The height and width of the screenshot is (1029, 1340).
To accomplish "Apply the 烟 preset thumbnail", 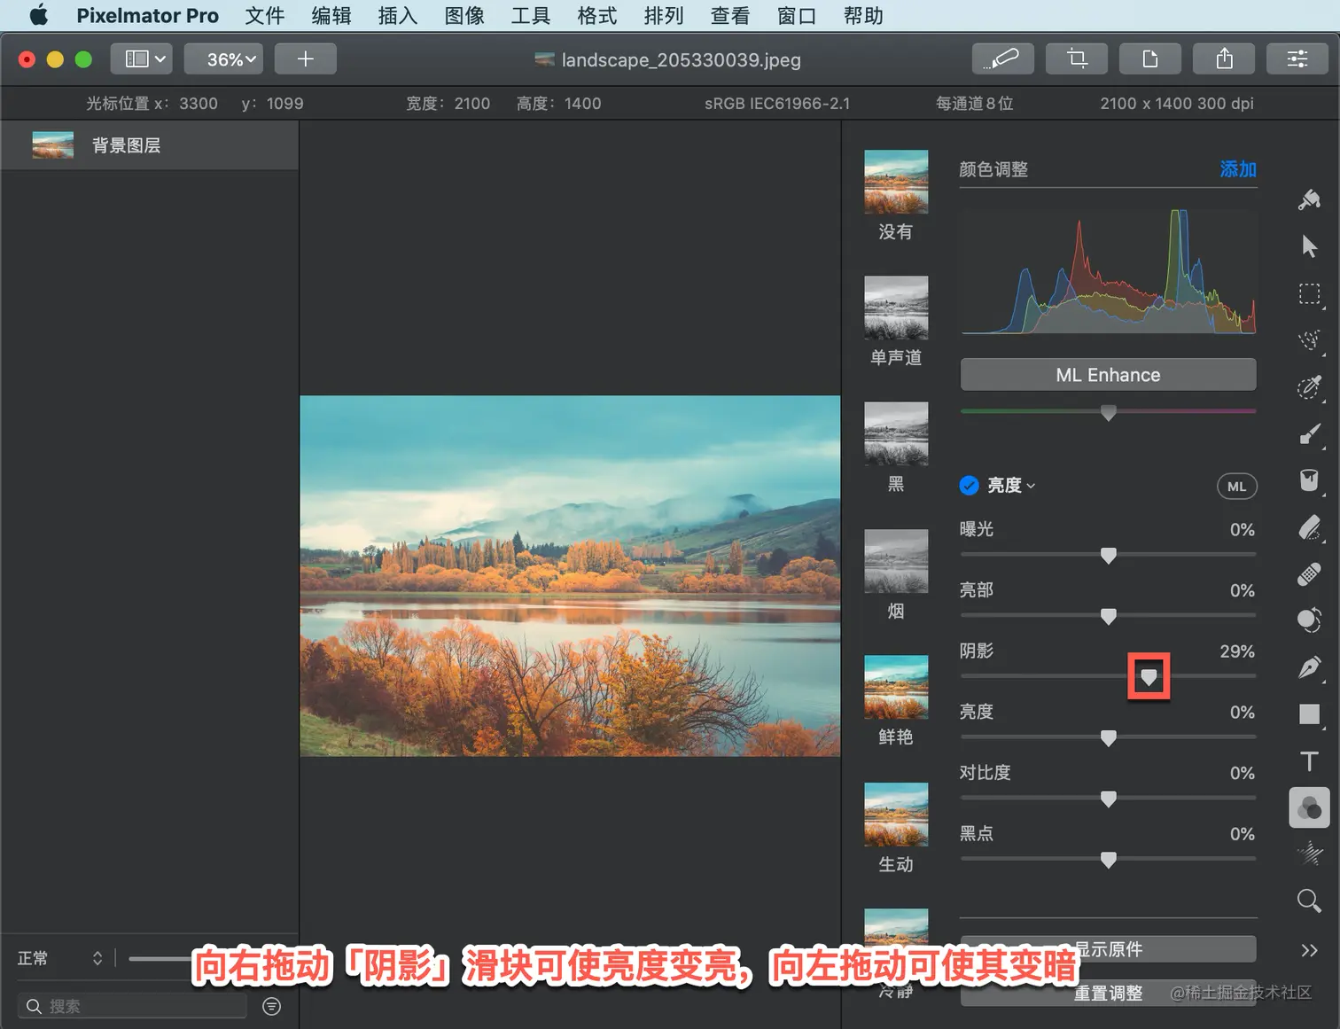I will coord(896,561).
